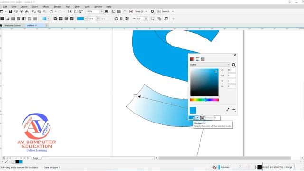Toggle Show guidelines button in toolbar

[124, 11]
